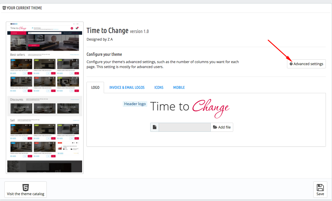Click the file icon beside the upload field
Screen dimensions: 332x201
(155, 127)
